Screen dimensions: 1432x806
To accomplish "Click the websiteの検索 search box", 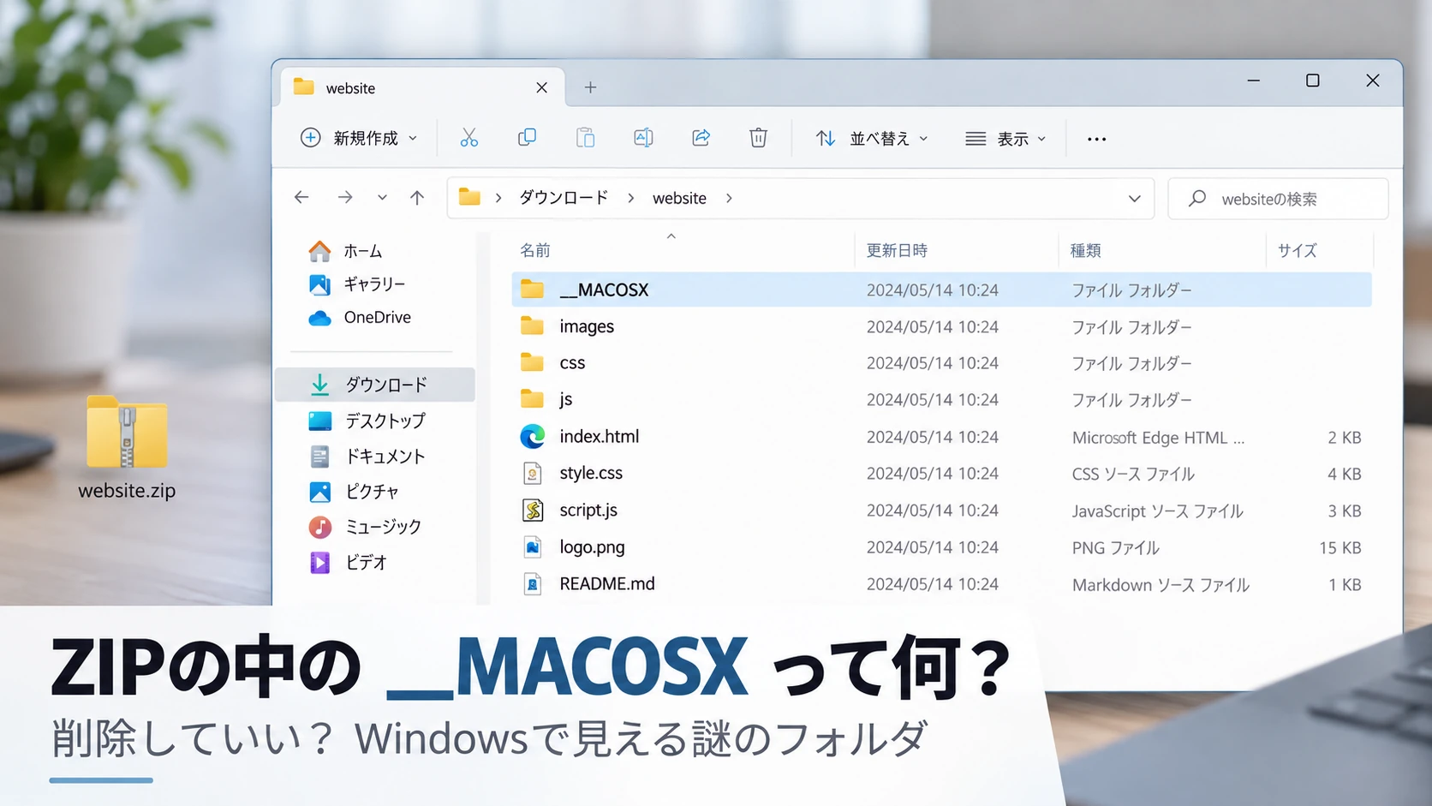I will [1278, 199].
